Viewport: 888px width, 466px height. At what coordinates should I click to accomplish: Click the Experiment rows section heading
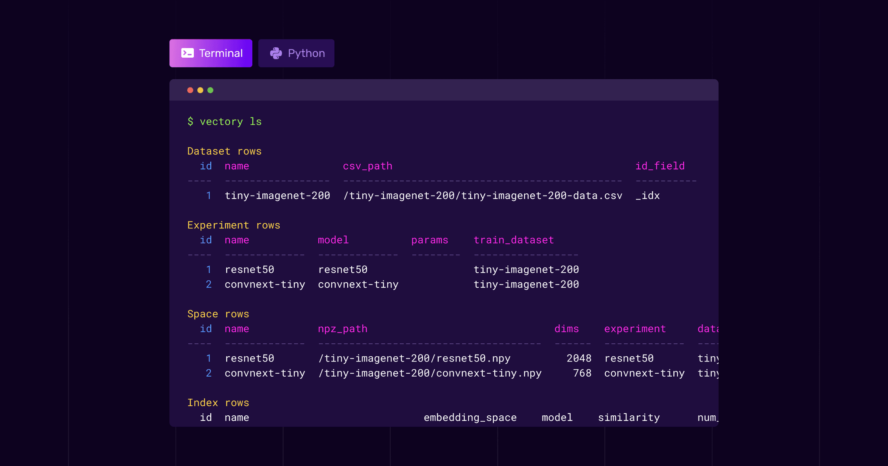234,225
